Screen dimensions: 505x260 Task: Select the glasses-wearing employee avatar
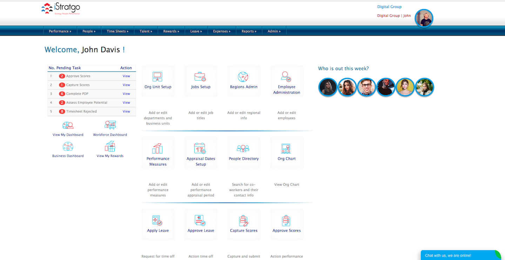(x=366, y=87)
